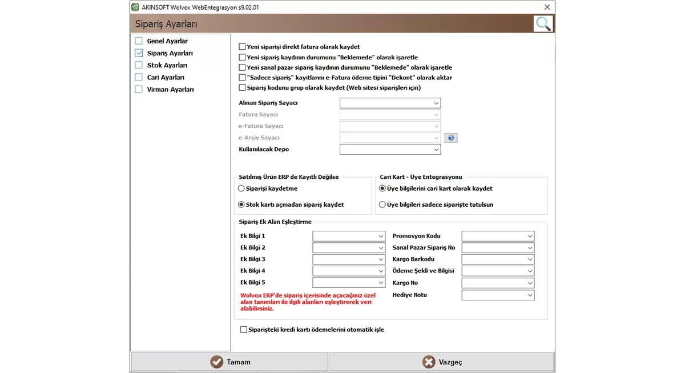Click the Tamam button
This screenshot has width=685, height=373.
(229, 362)
